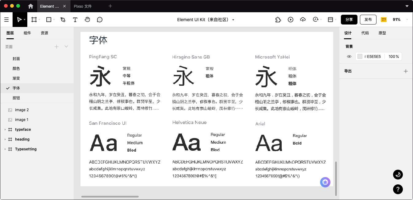Click the 分享 button
The height and width of the screenshot is (200, 413).
349,20
